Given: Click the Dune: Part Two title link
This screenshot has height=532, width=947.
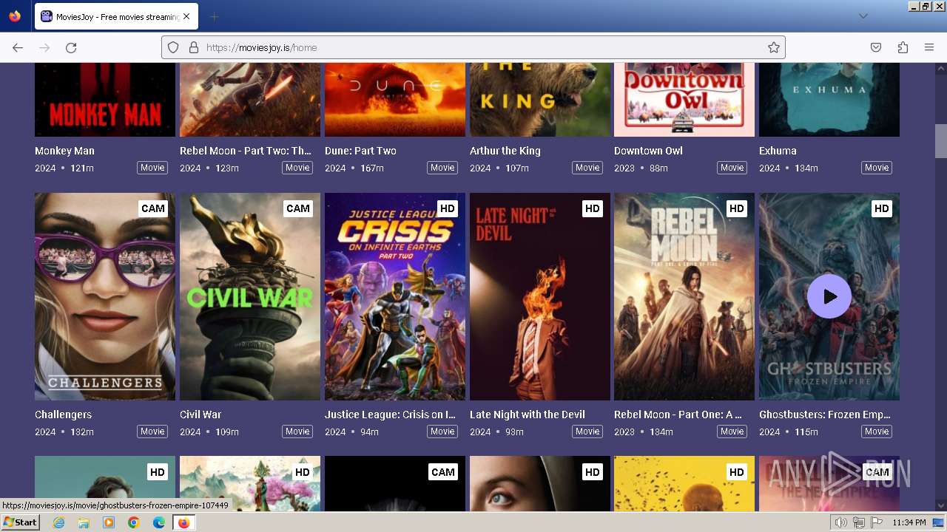Looking at the screenshot, I should click(360, 151).
